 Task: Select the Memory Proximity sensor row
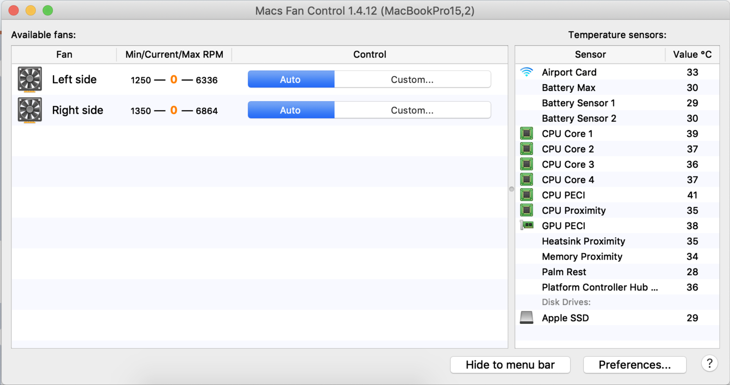tap(617, 256)
